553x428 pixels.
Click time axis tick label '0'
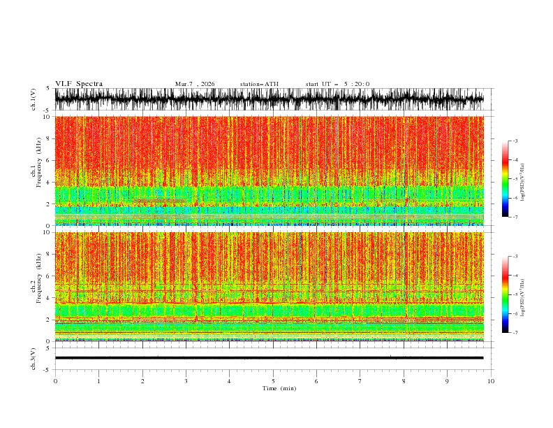pyautogui.click(x=55, y=381)
